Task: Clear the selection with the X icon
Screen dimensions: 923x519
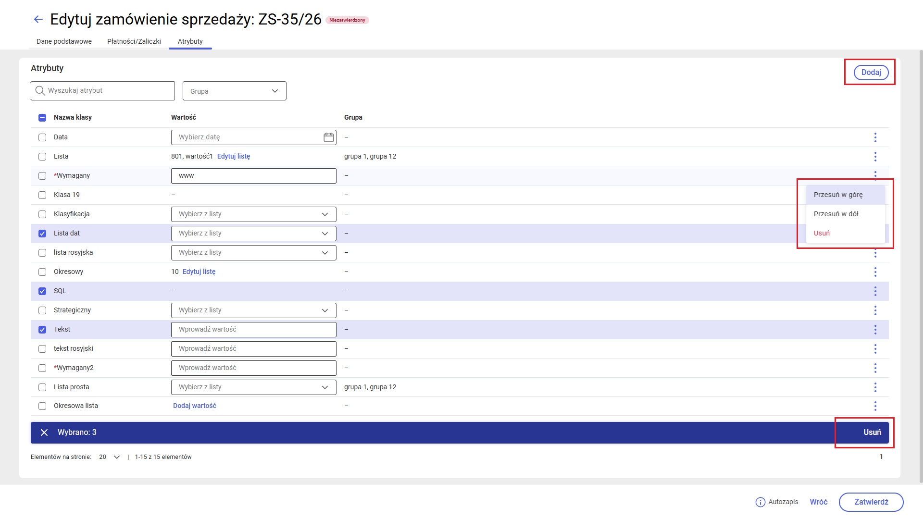Action: pyautogui.click(x=44, y=432)
